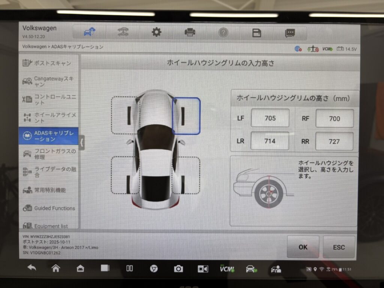
Task: Open Chrome browser from the bottom bar
Action: pos(153,268)
